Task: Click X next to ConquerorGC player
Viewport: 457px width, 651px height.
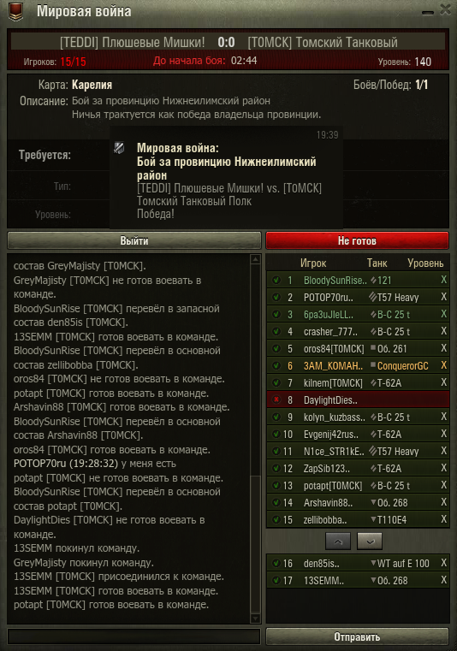Action: pos(443,365)
